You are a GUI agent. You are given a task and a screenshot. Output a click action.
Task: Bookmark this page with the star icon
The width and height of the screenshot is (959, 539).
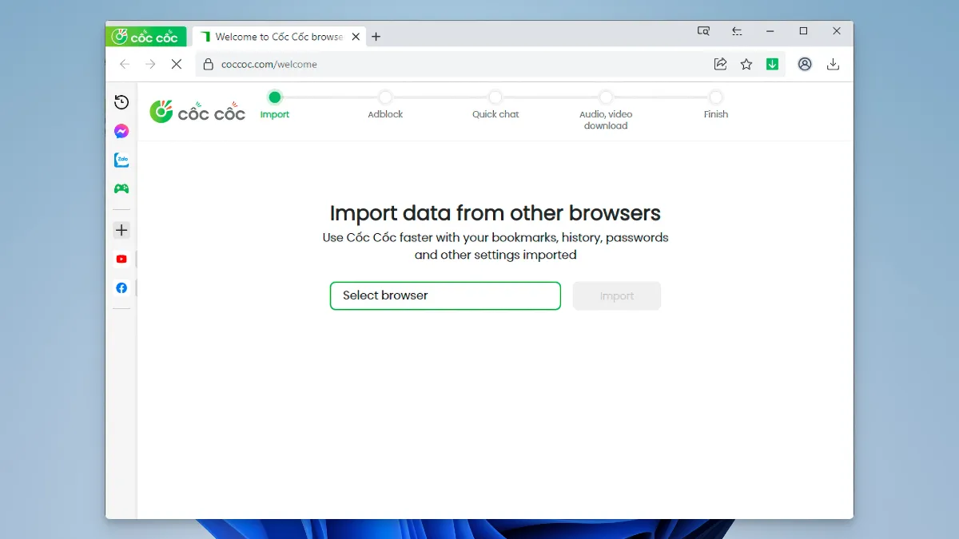pos(746,64)
